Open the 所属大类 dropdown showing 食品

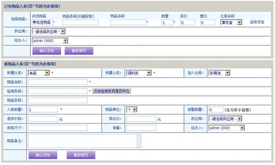39,73
